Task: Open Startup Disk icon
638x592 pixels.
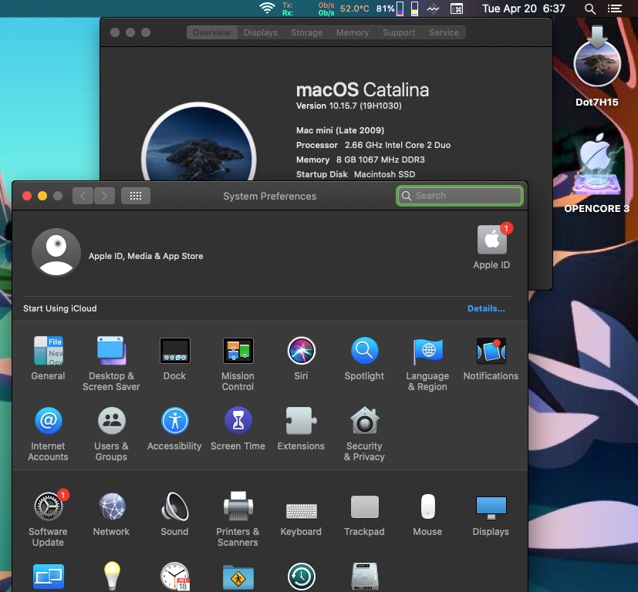Action: pos(365,577)
